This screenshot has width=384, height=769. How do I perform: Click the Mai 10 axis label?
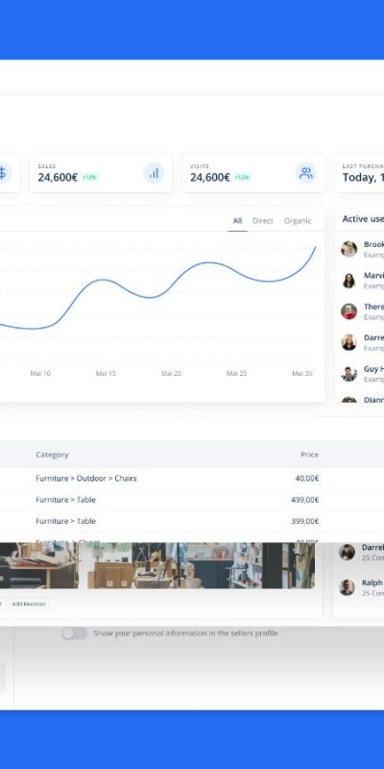tap(40, 374)
